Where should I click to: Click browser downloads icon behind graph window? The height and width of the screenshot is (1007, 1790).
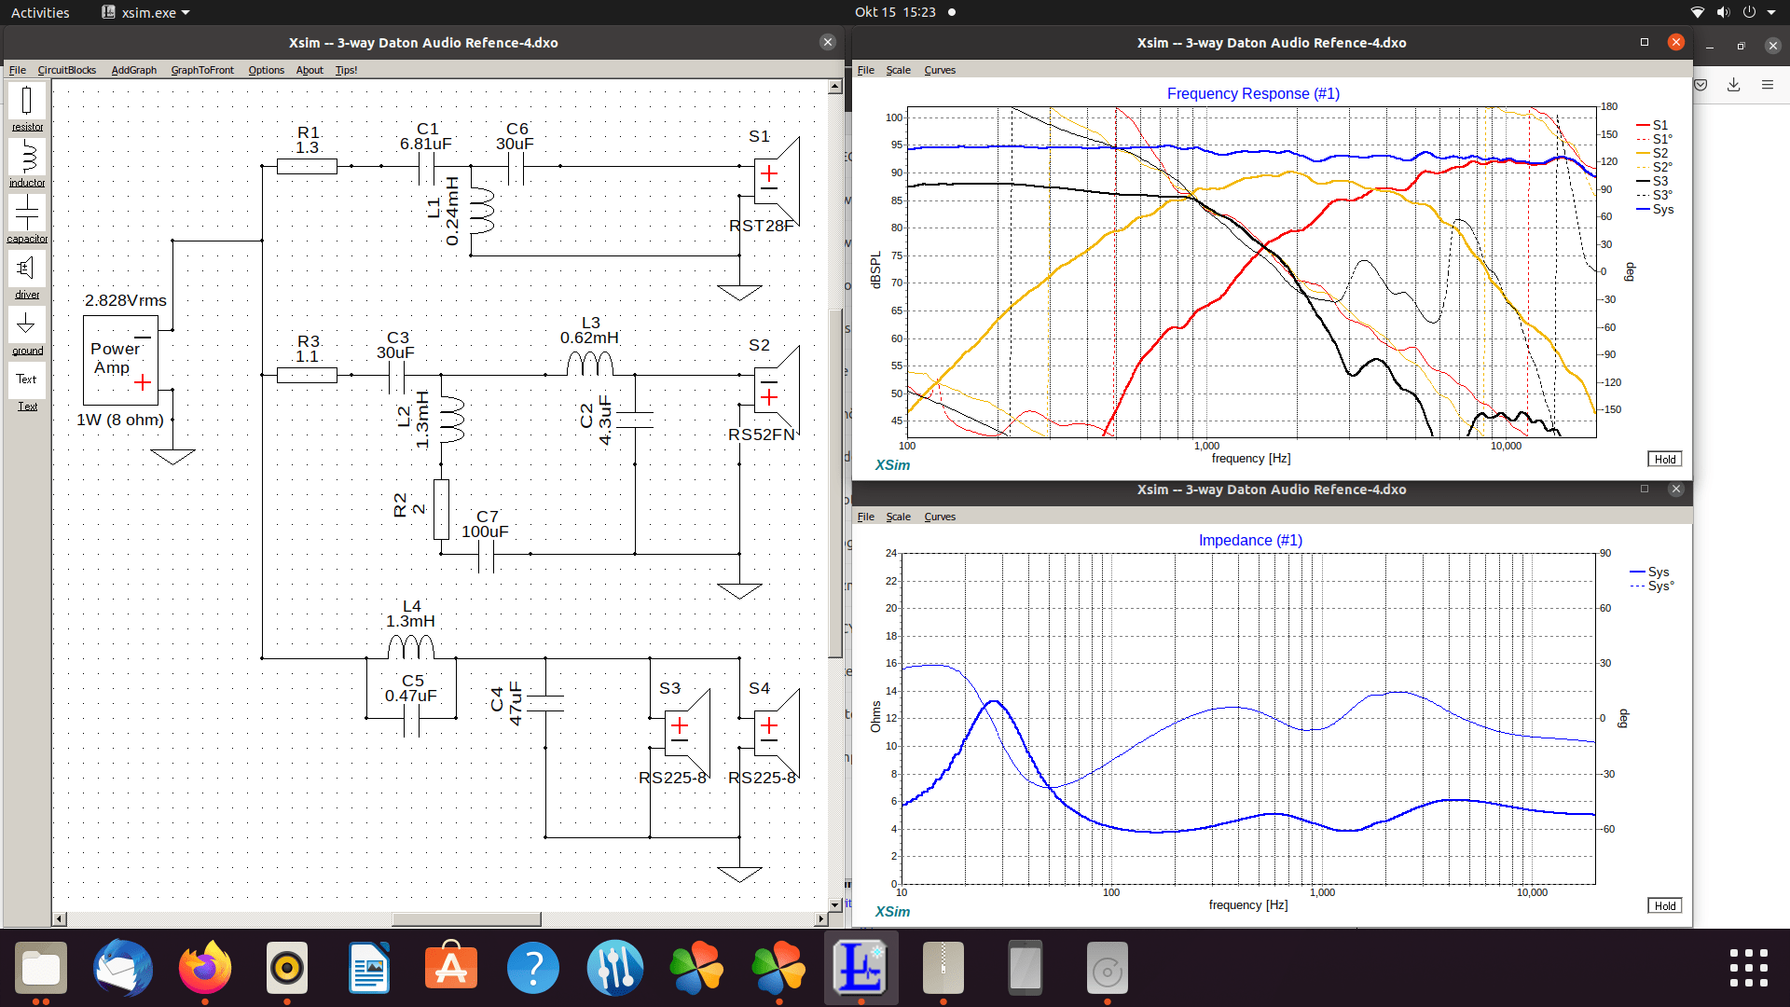pos(1733,85)
